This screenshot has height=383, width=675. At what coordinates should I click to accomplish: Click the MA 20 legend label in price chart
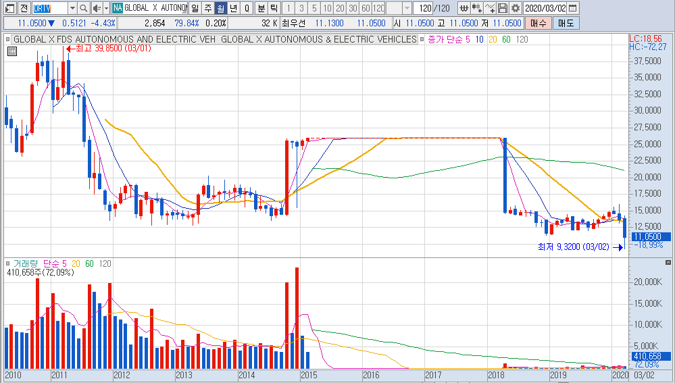493,39
